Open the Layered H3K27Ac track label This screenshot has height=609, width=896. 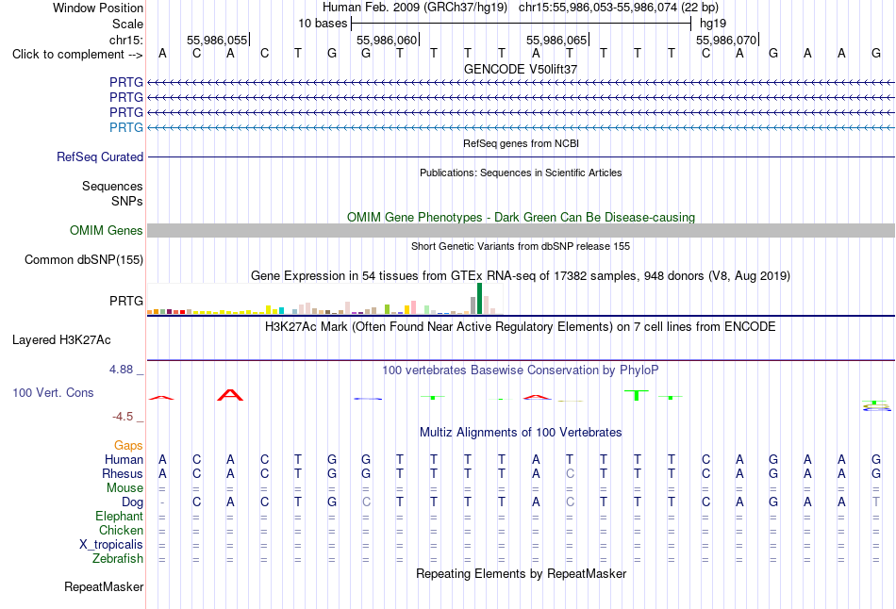click(61, 340)
